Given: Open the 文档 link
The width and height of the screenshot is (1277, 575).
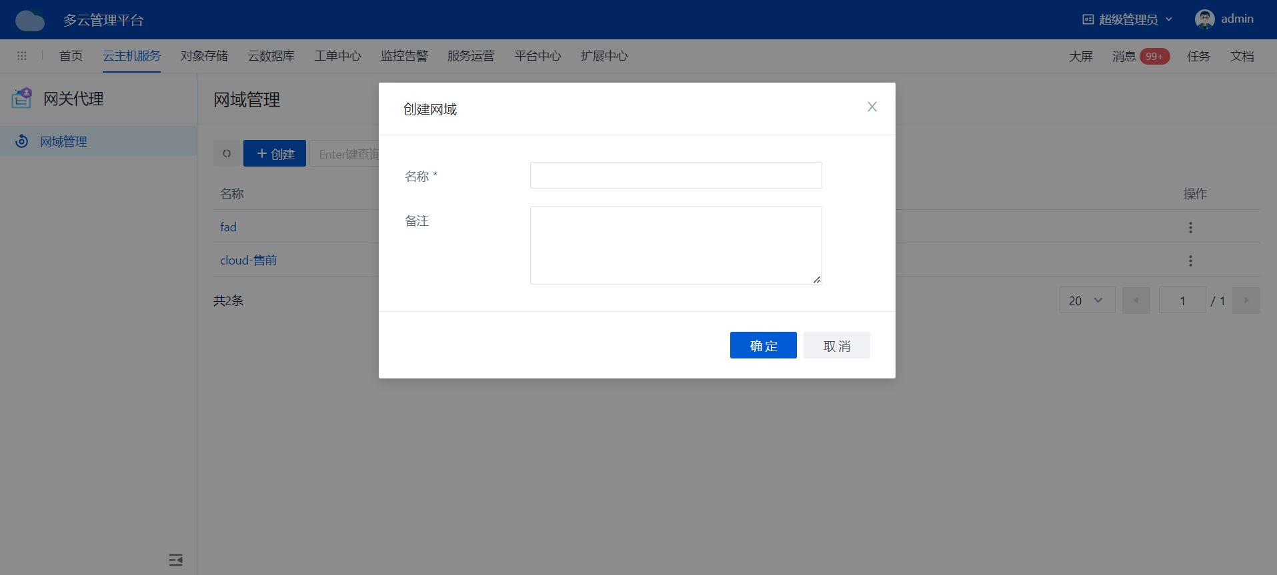Looking at the screenshot, I should point(1242,57).
